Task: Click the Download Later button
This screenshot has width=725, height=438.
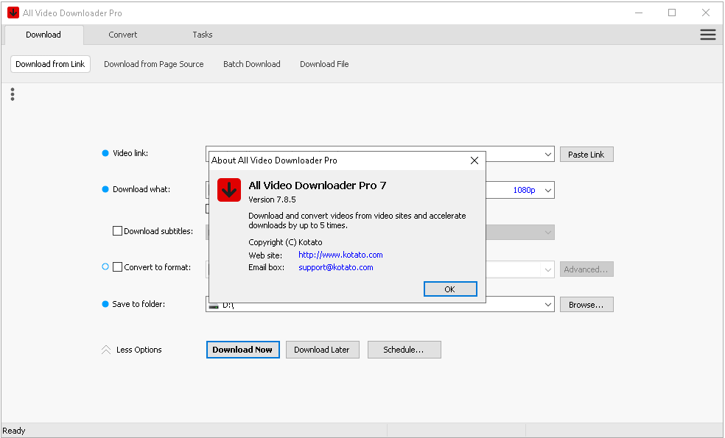Action: 322,350
